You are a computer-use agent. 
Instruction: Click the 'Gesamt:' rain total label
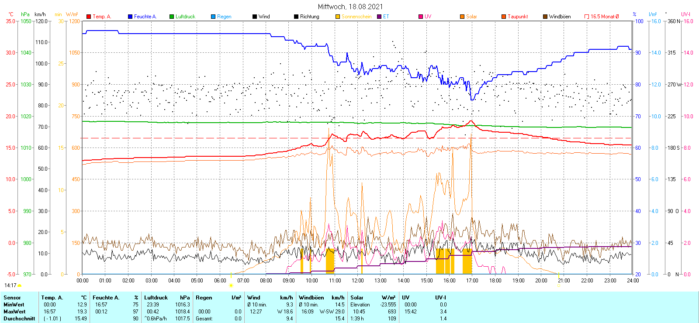click(204, 319)
